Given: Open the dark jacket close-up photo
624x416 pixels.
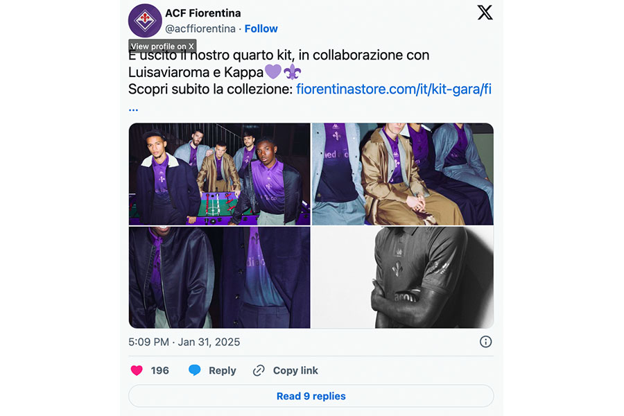Looking at the screenshot, I should click(219, 277).
